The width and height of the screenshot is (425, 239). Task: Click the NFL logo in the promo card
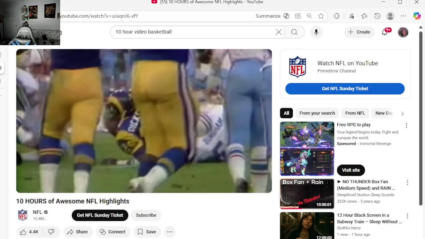297,67
